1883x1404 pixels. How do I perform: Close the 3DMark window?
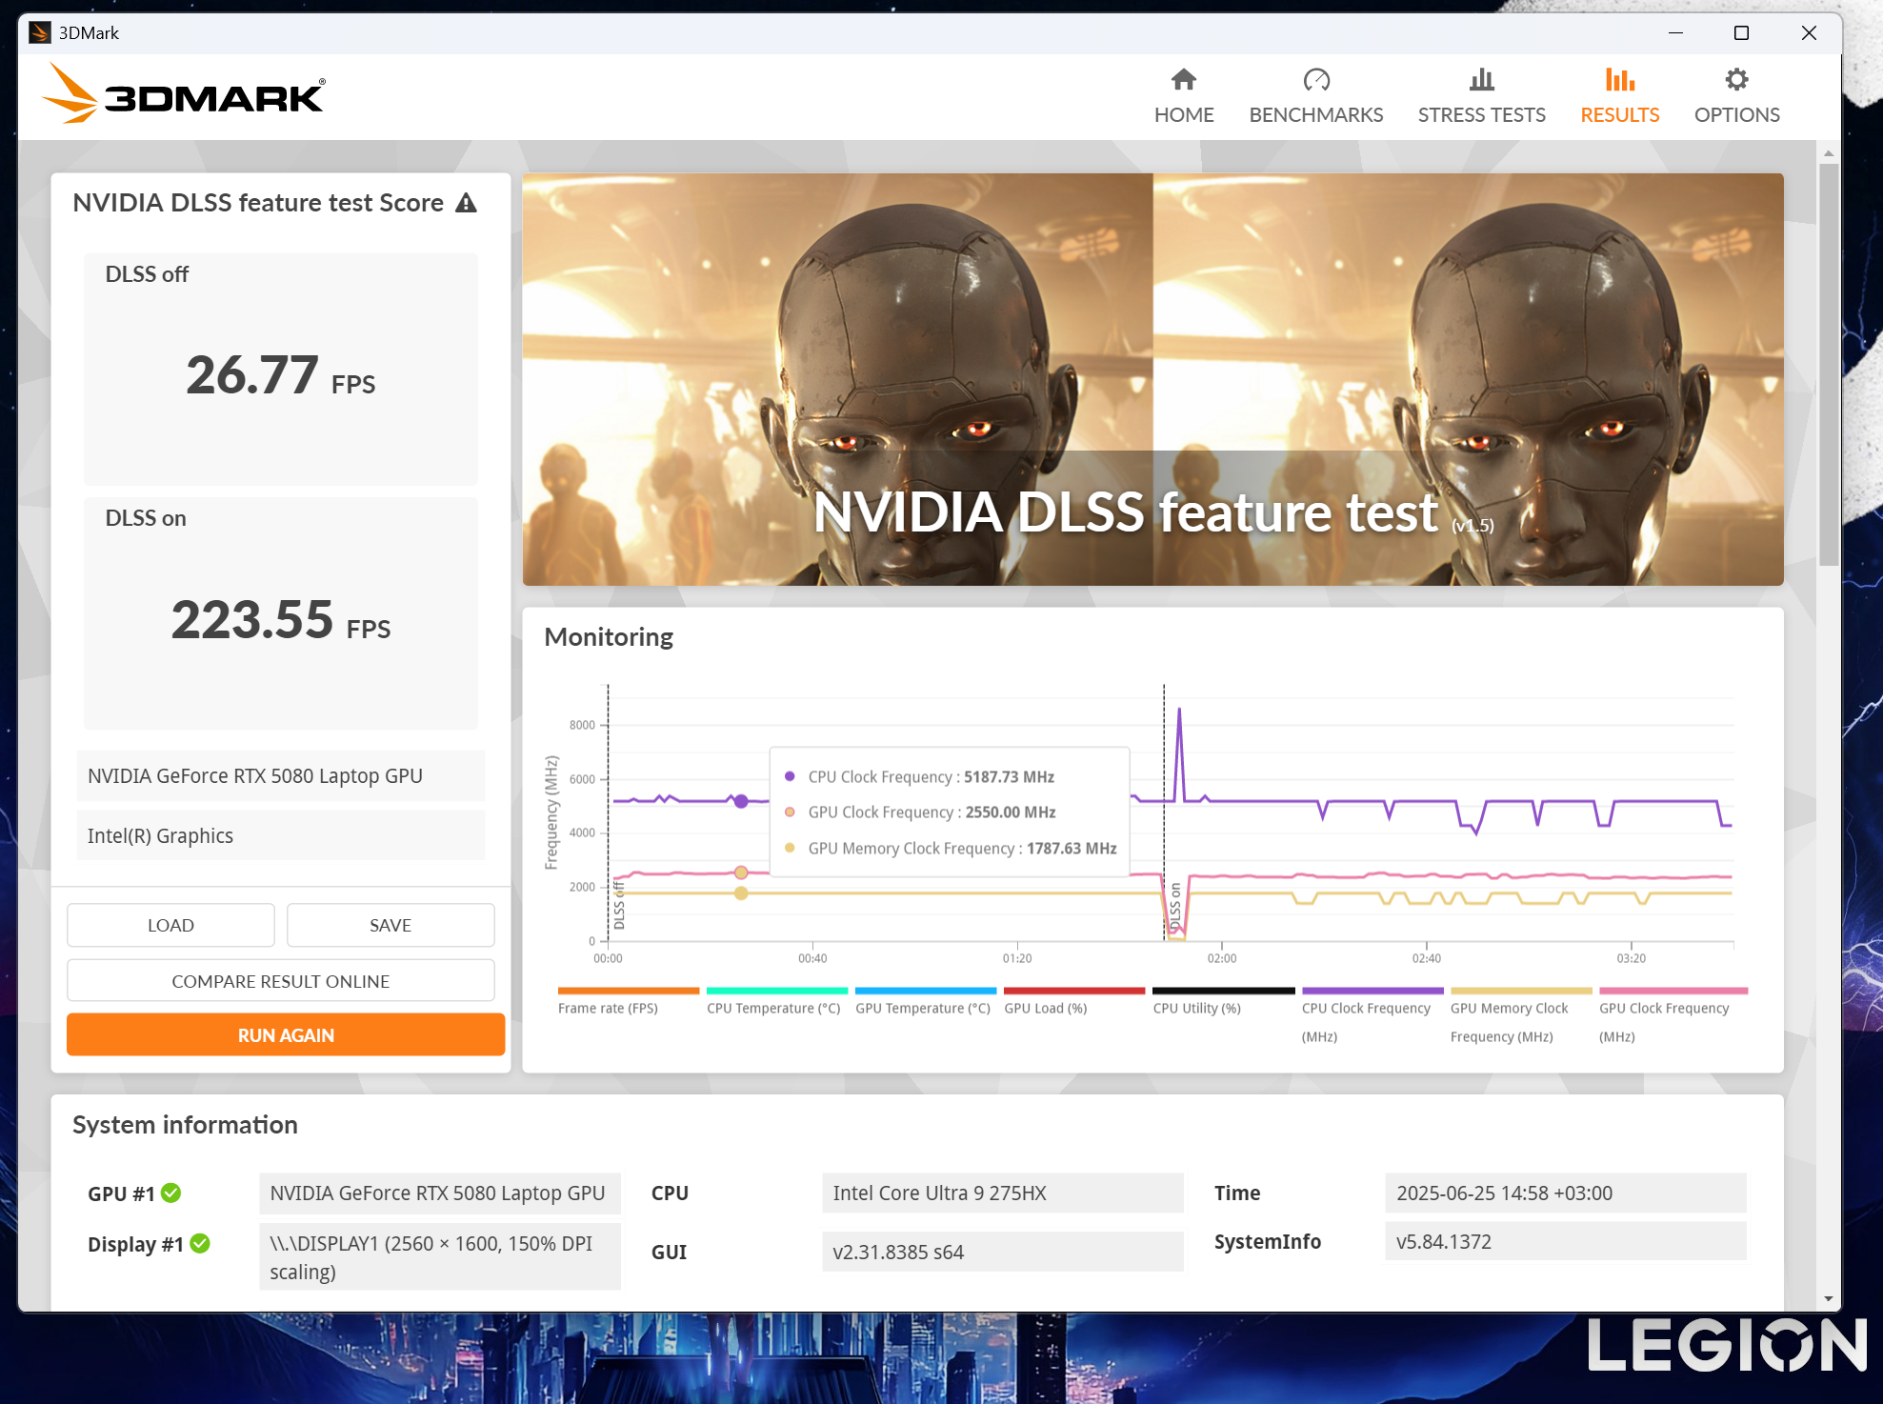coord(1809,33)
